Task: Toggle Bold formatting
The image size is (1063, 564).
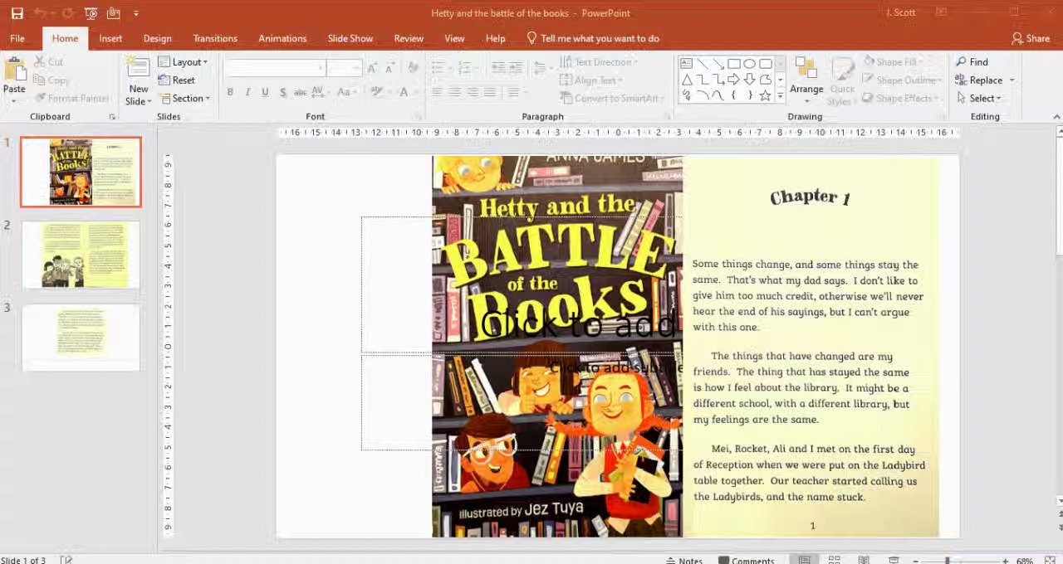Action: (230, 92)
